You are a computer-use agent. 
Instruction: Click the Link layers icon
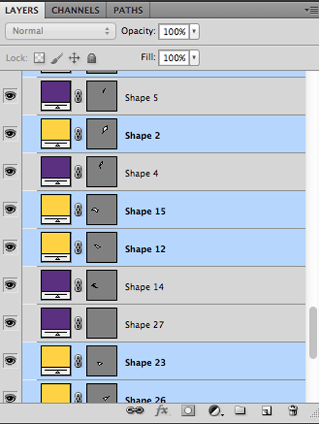pos(135,411)
